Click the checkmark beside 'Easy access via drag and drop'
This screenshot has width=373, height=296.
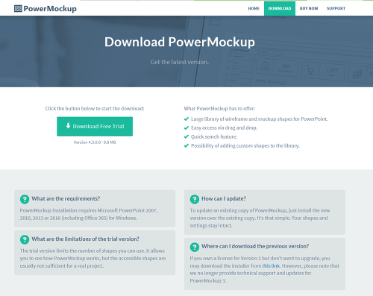coord(186,128)
